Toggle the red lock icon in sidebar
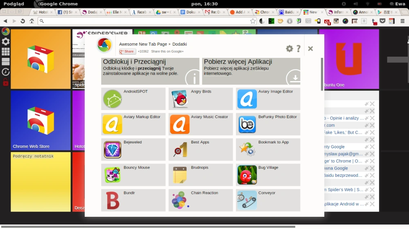Viewport: 409px width, 229px height. click(x=5, y=82)
